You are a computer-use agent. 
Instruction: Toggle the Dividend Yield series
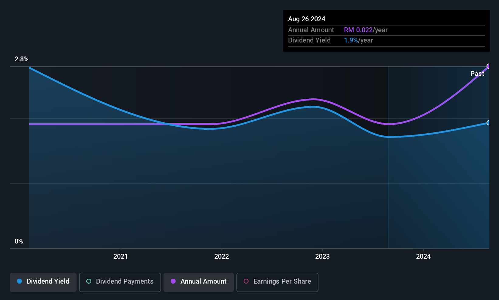tap(43, 282)
